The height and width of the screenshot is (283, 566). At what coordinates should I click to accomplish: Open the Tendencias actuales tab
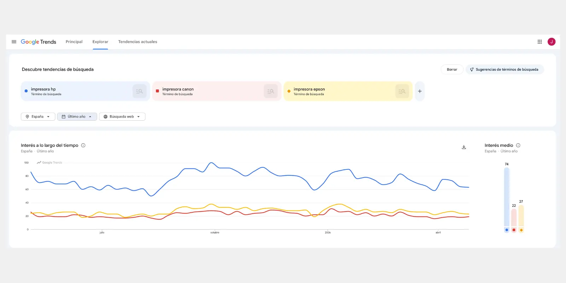pyautogui.click(x=138, y=42)
